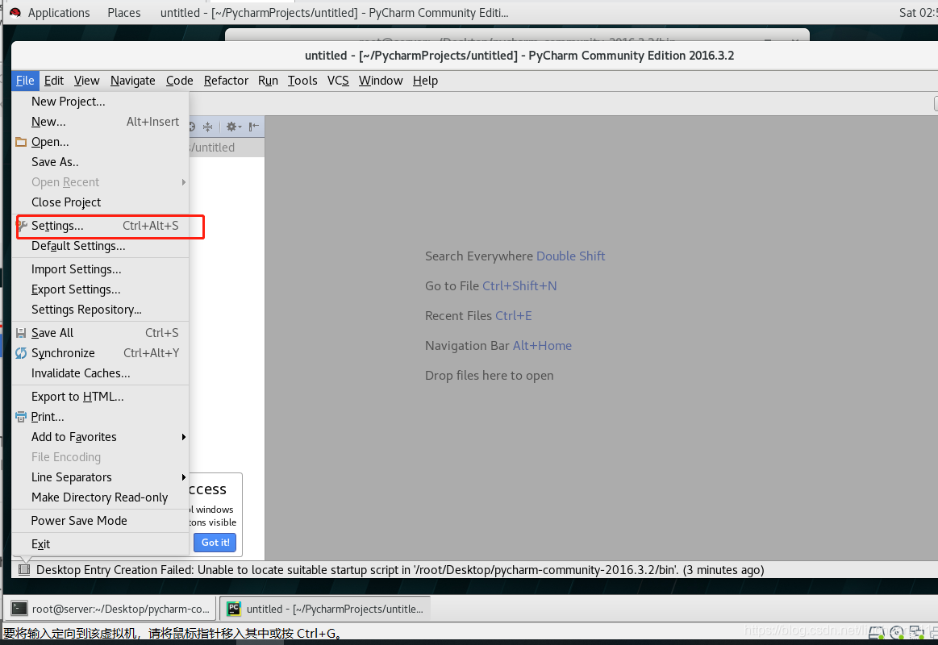Click the File menu
The image size is (938, 645).
pos(24,81)
